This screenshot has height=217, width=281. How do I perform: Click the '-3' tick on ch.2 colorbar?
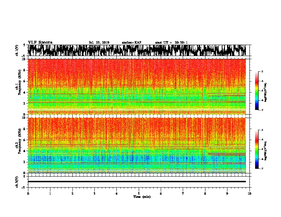tap(262, 130)
